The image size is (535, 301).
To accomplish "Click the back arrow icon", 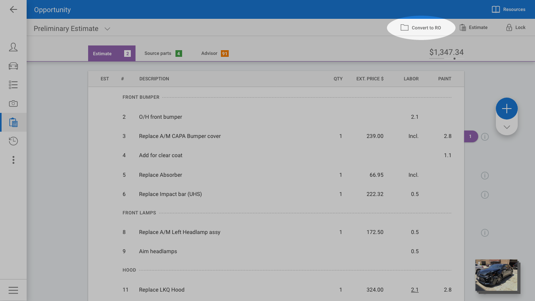I will 13,9.
